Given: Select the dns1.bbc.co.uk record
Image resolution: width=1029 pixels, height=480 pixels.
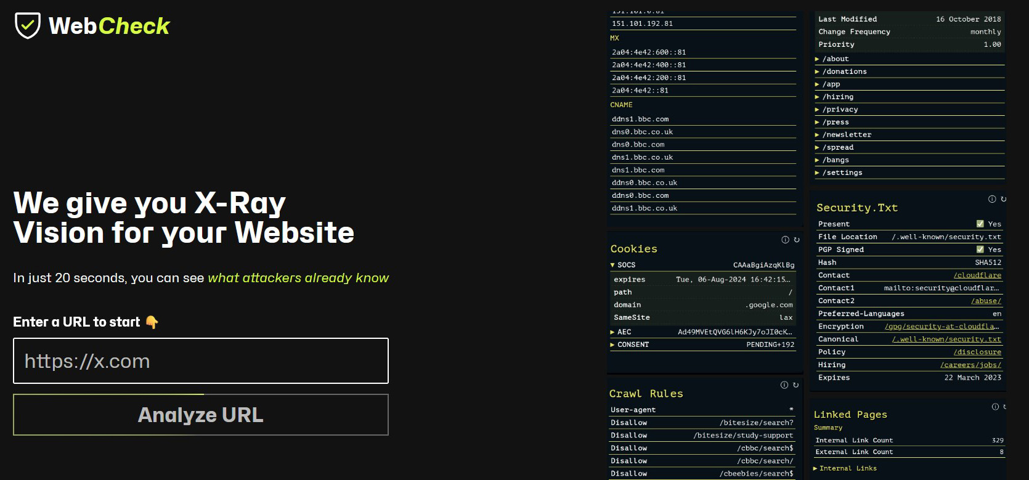Looking at the screenshot, I should click(x=702, y=157).
